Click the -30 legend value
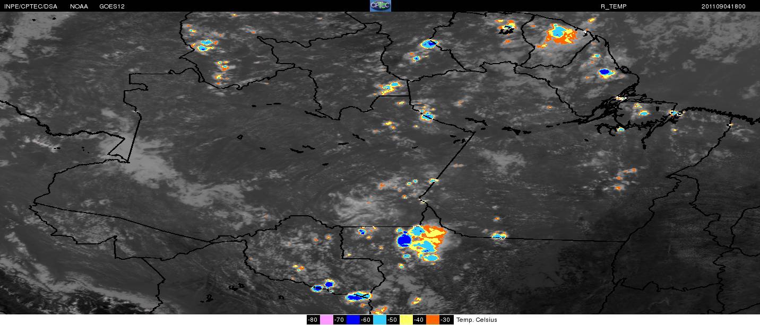The width and height of the screenshot is (760, 325). pos(446,320)
